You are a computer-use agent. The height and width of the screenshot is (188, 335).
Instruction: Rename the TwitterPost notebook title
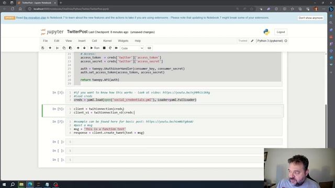click(x=77, y=32)
